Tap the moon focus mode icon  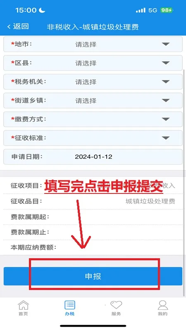tap(42, 10)
